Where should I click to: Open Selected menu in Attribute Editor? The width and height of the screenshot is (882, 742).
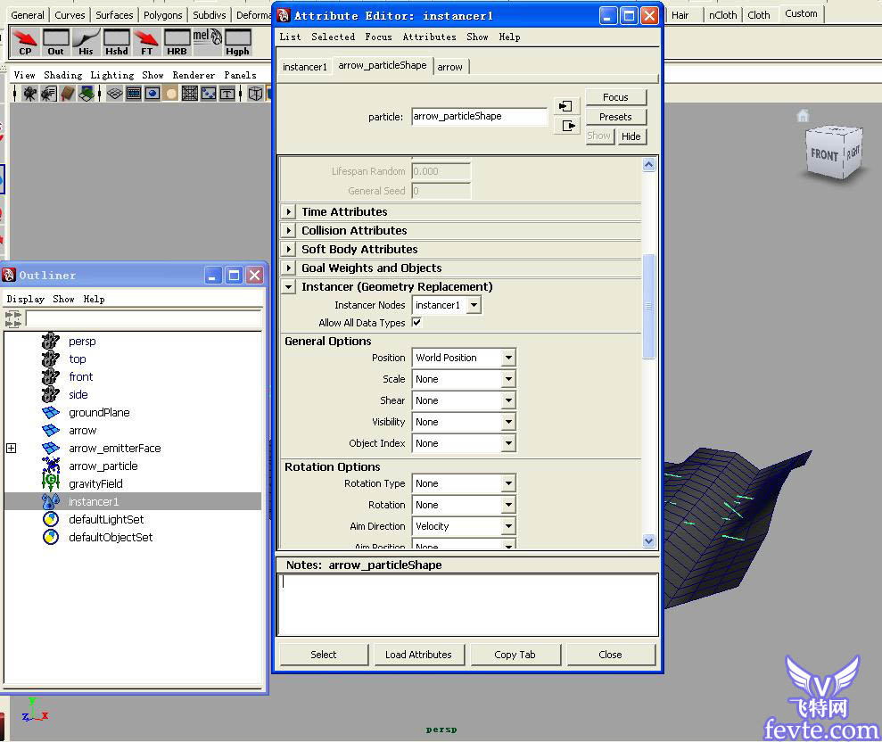pyautogui.click(x=333, y=37)
